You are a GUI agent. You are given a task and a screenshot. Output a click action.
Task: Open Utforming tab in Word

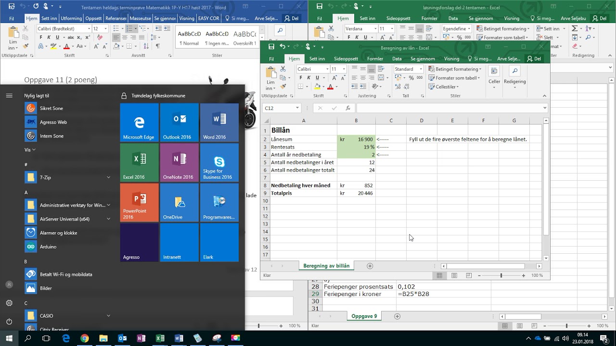pyautogui.click(x=71, y=18)
